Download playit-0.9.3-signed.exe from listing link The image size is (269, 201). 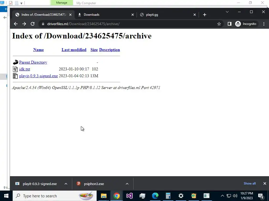[x=38, y=76]
